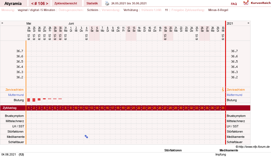Click the Impfung note entry

221,154
